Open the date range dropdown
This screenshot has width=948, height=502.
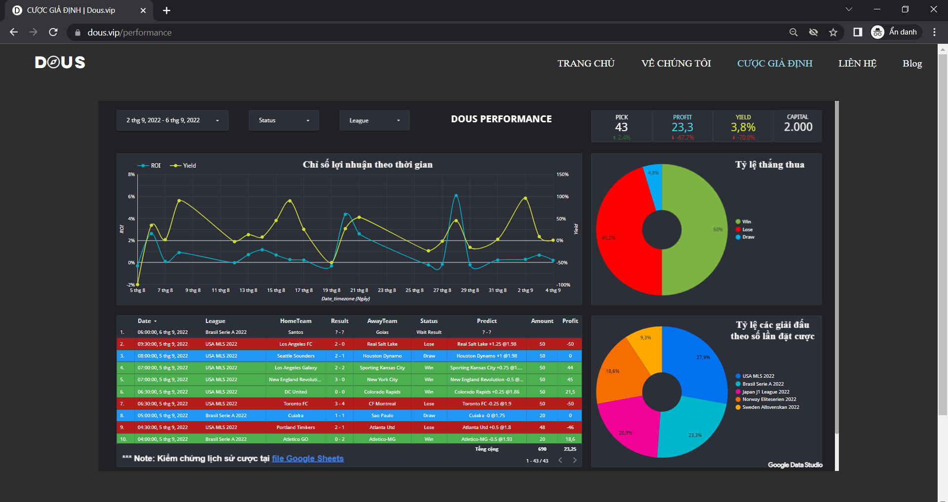(172, 120)
